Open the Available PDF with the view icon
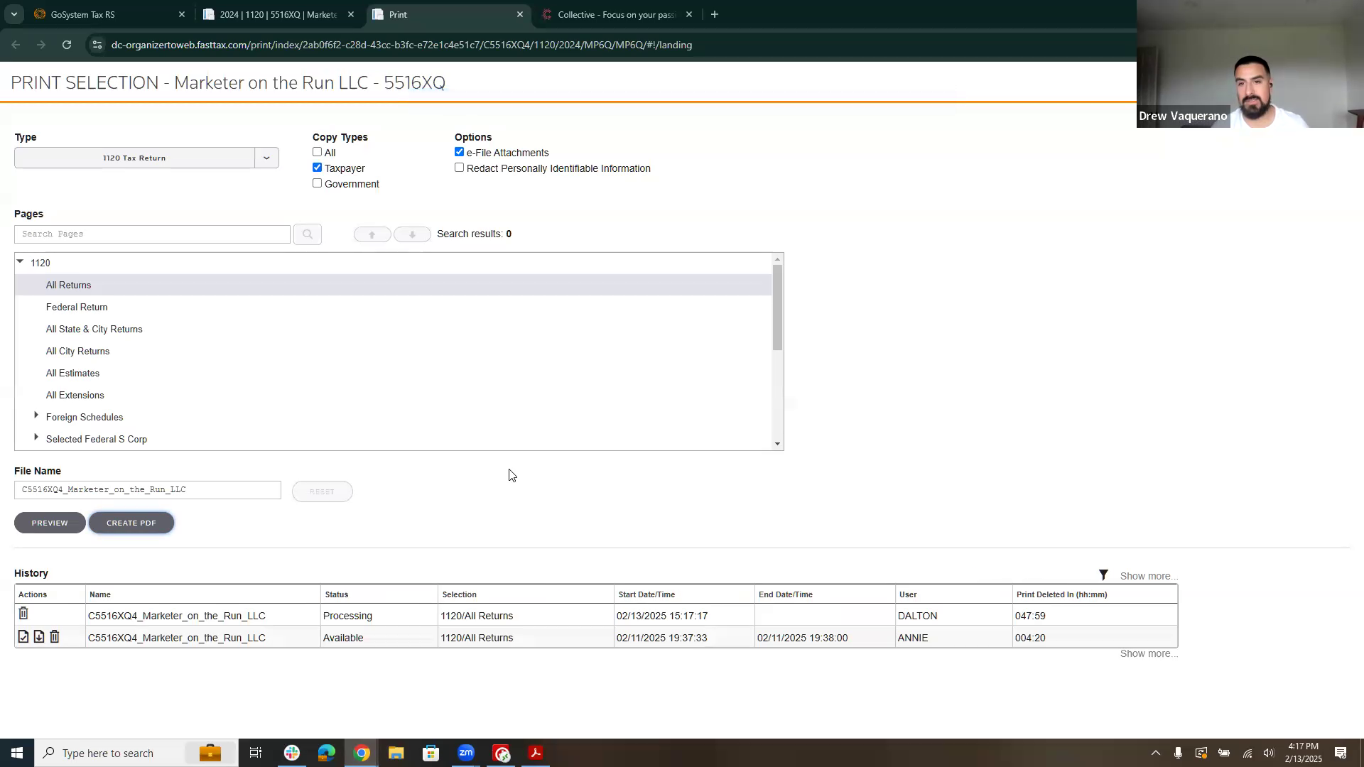This screenshot has width=1364, height=767. point(23,637)
